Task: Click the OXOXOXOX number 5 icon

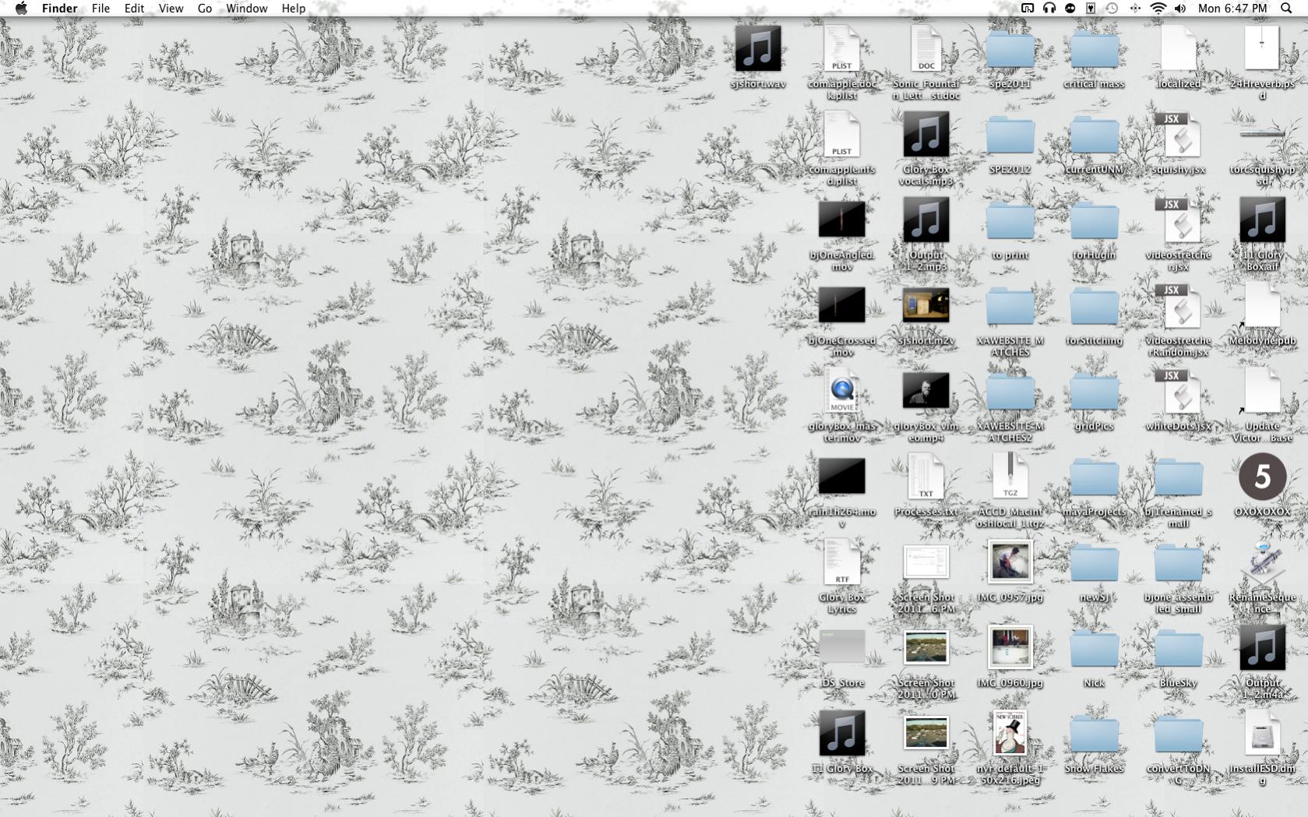Action: [1262, 477]
